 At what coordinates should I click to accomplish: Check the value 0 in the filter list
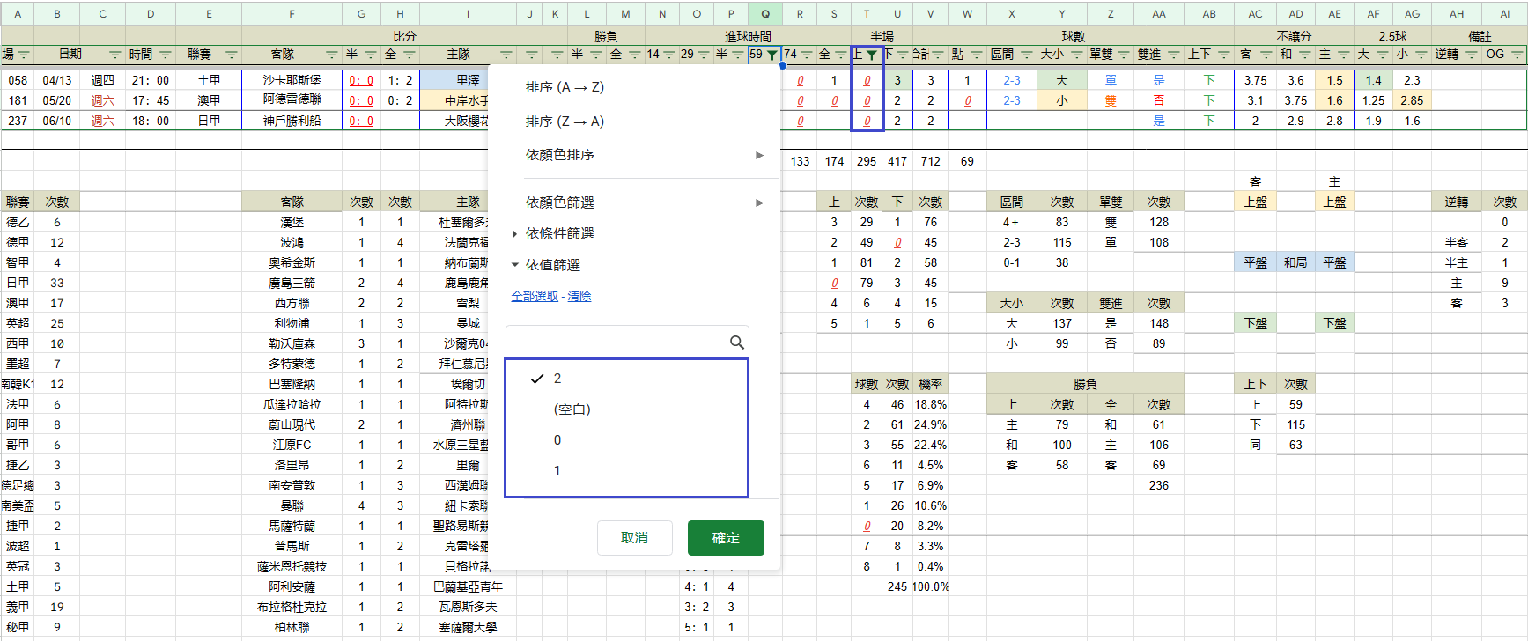pyautogui.click(x=557, y=440)
